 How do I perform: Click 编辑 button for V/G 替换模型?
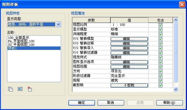[129, 39]
